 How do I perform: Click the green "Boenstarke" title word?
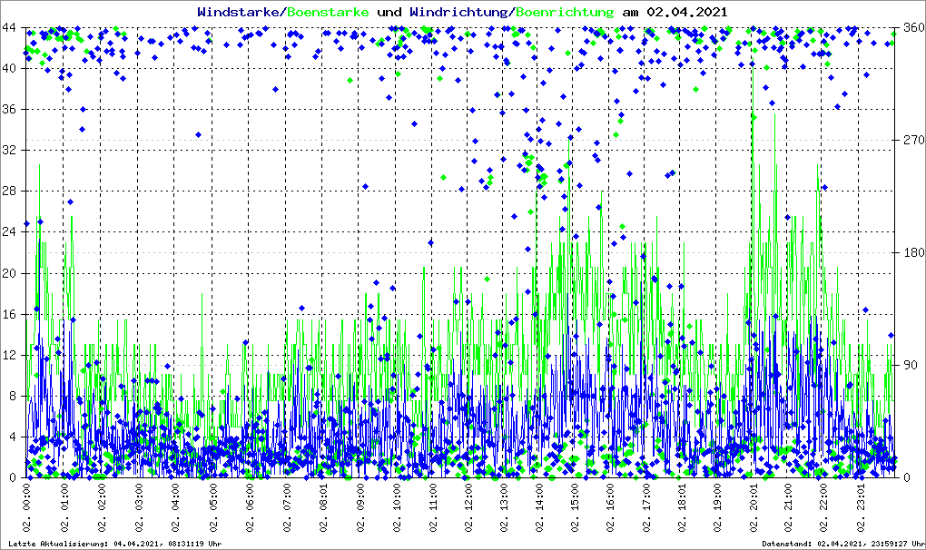(328, 12)
